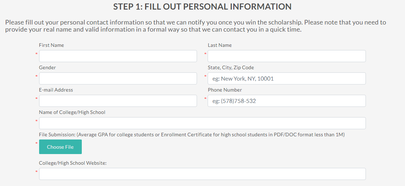The image size is (405, 186).
Task: Click the First Name input field
Action: point(118,56)
